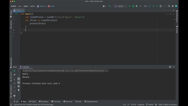This screenshot has width=188, height=106.
Task: Open the Problems tool window
Action: 44,102
